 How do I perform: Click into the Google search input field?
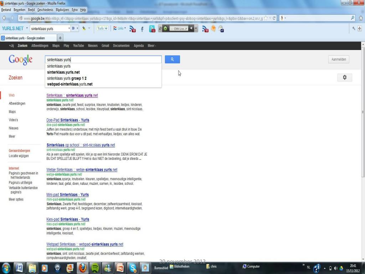103,60
